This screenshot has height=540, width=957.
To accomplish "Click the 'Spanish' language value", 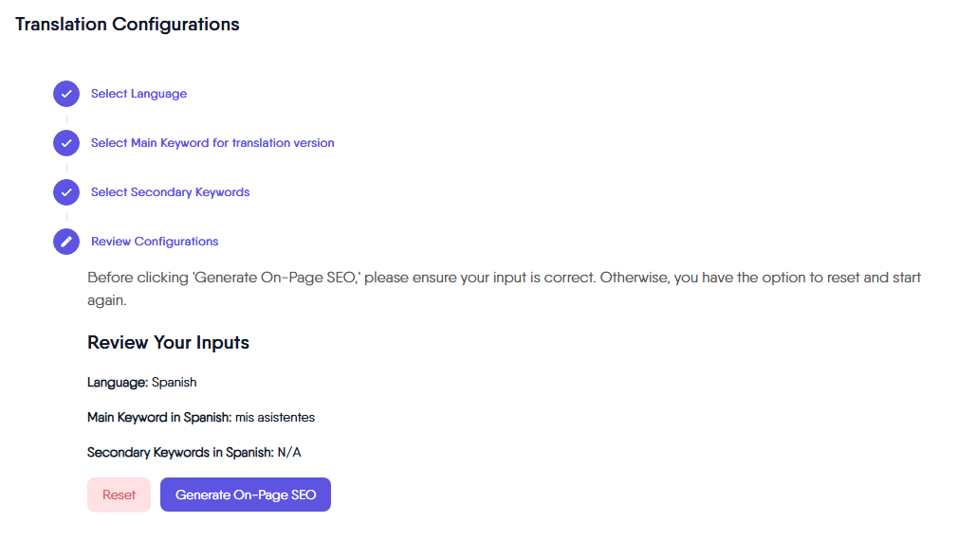I will tap(175, 383).
